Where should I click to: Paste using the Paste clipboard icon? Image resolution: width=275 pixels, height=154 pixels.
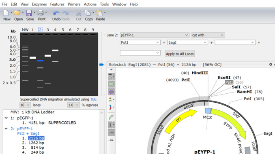click(99, 13)
